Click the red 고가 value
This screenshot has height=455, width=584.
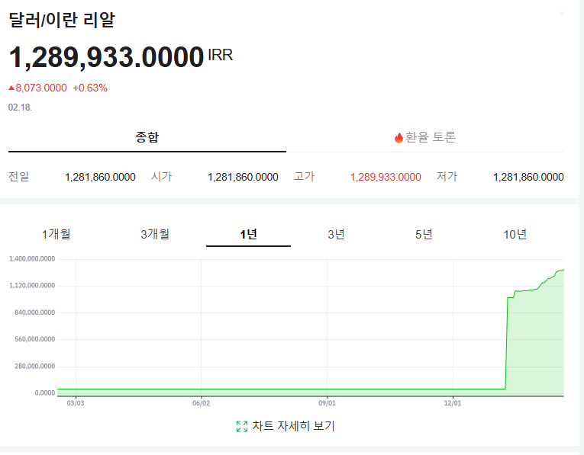click(386, 177)
